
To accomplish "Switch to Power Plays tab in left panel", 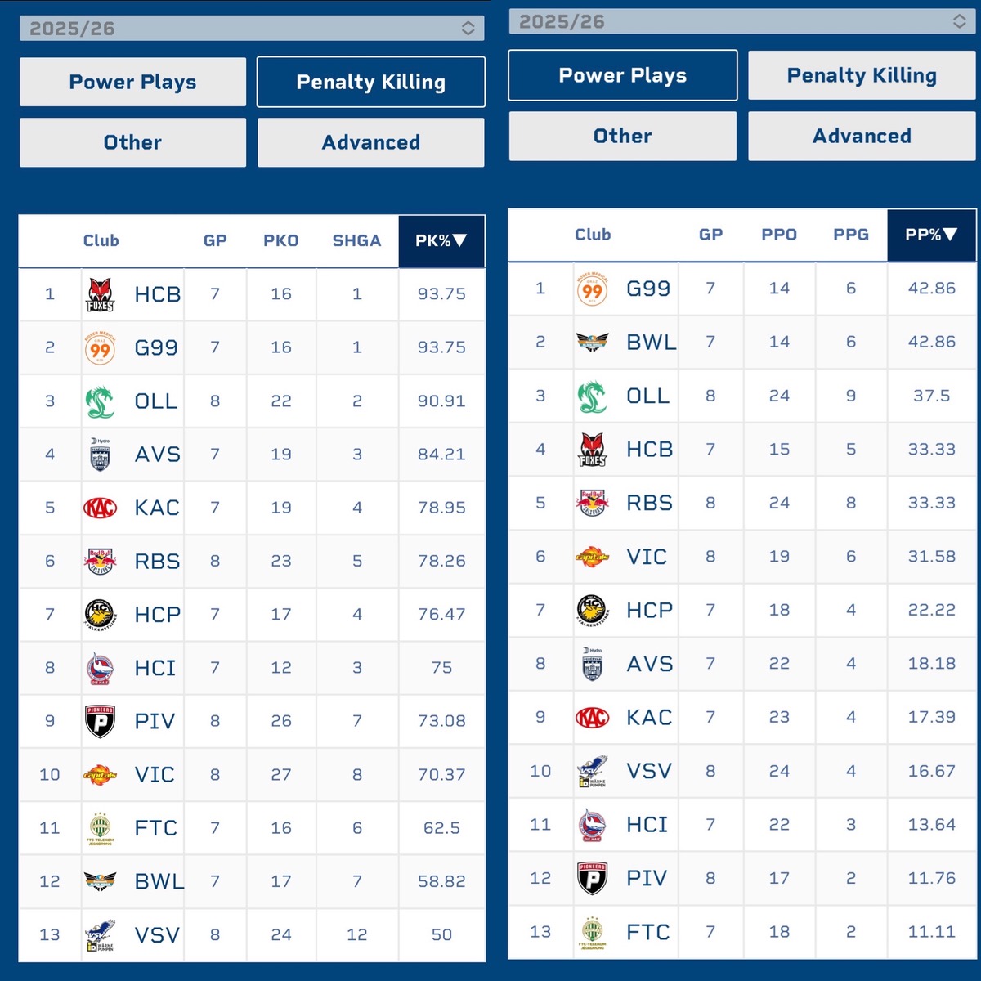I will (x=132, y=82).
